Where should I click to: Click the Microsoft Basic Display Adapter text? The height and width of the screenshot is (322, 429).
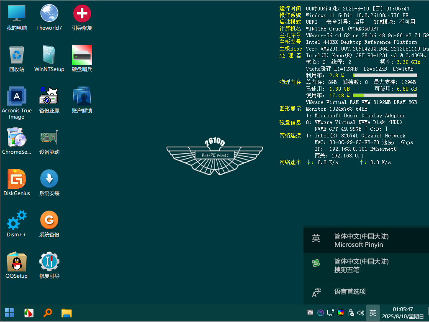(360, 116)
